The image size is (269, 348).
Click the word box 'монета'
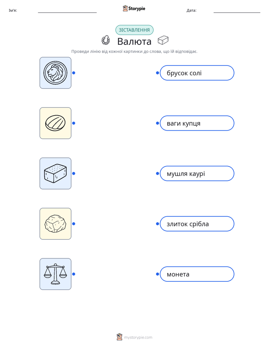click(197, 274)
